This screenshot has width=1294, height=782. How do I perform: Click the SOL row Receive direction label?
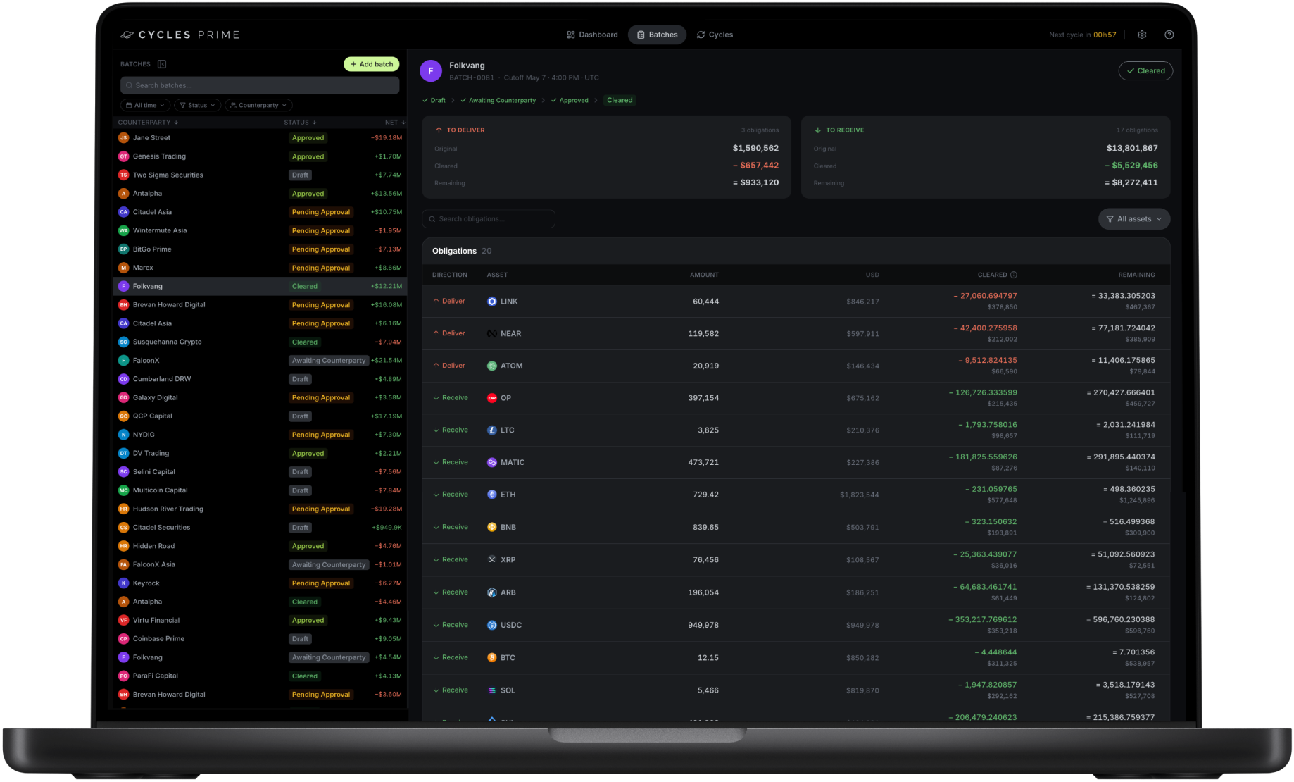(x=451, y=690)
